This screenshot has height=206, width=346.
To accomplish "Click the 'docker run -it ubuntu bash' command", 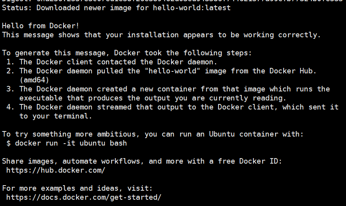I will click(x=71, y=143).
